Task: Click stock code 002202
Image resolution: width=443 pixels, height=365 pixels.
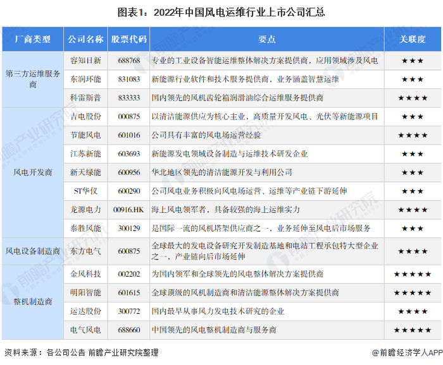Action: (129, 274)
